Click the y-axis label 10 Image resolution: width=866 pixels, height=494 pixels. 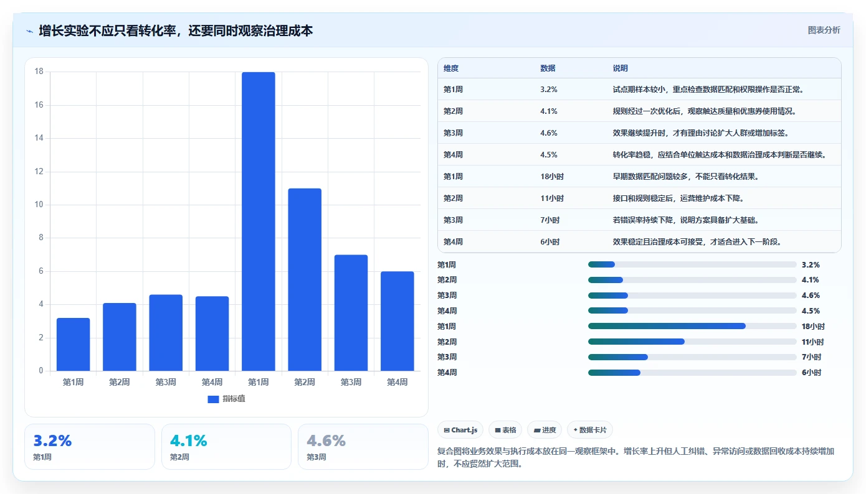pyautogui.click(x=39, y=205)
